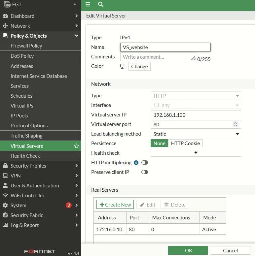The width and height of the screenshot is (255, 256).
Task: Click the System gear icon
Action: (5, 206)
